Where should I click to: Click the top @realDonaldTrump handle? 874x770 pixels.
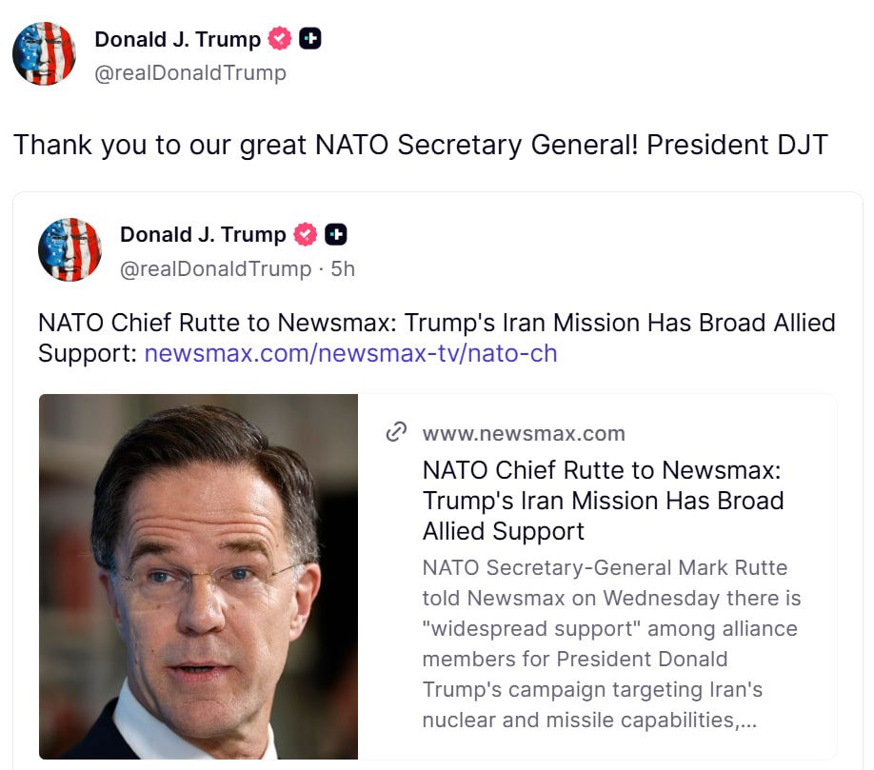coord(190,72)
